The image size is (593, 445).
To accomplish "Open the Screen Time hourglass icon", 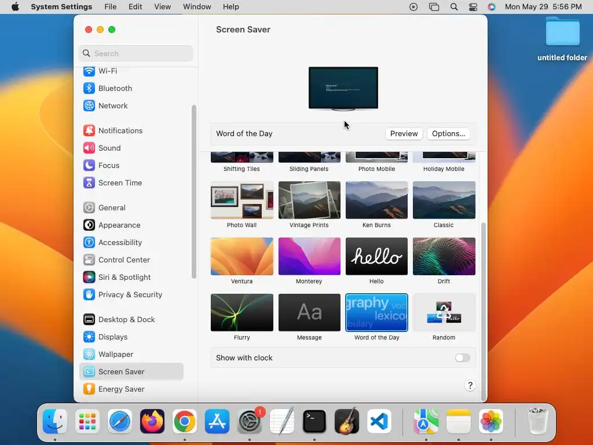I will pyautogui.click(x=89, y=183).
